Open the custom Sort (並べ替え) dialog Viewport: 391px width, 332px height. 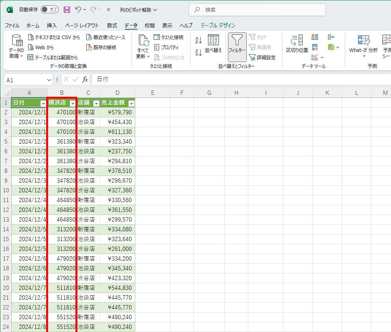point(213,44)
